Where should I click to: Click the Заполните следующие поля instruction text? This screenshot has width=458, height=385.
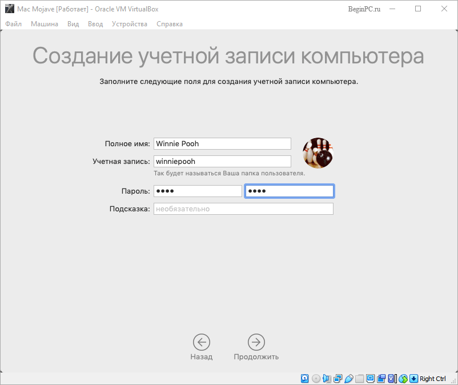(x=228, y=82)
